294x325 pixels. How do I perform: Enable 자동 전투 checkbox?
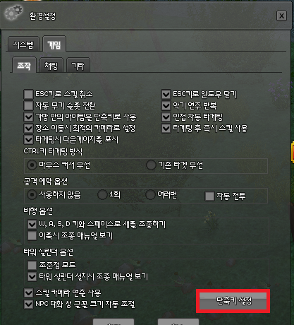point(209,196)
